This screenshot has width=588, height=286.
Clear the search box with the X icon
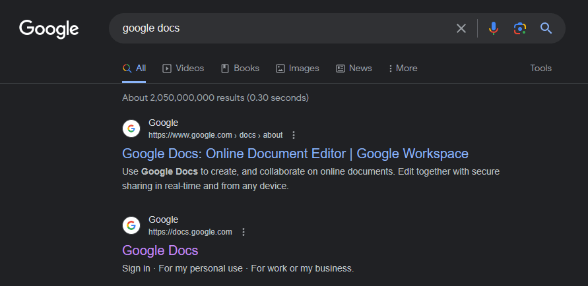coord(461,28)
